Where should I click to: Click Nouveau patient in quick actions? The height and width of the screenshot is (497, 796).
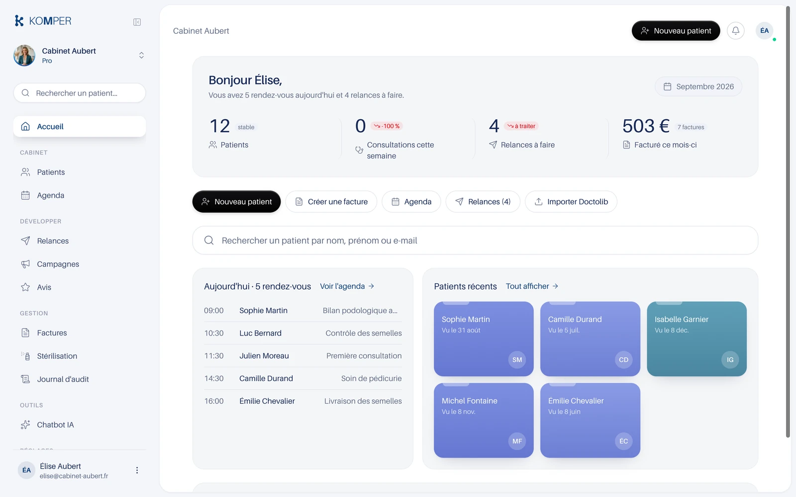tap(236, 202)
